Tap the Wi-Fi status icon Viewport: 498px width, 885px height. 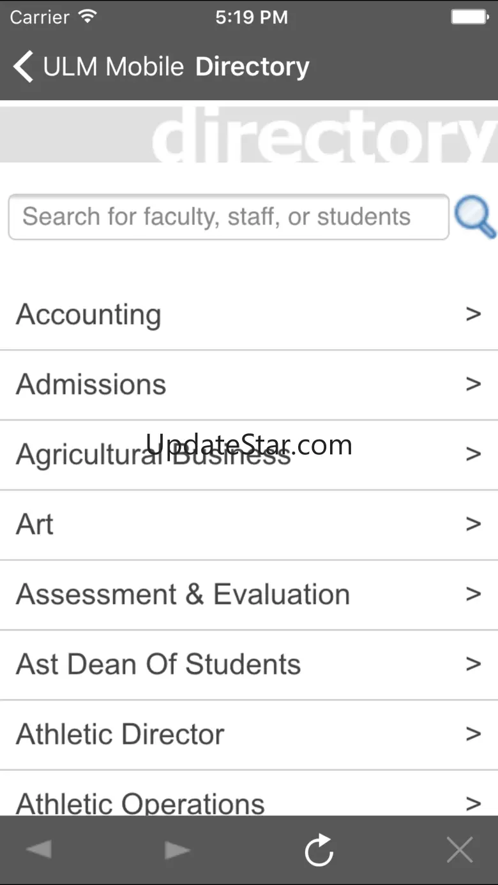coord(86,17)
